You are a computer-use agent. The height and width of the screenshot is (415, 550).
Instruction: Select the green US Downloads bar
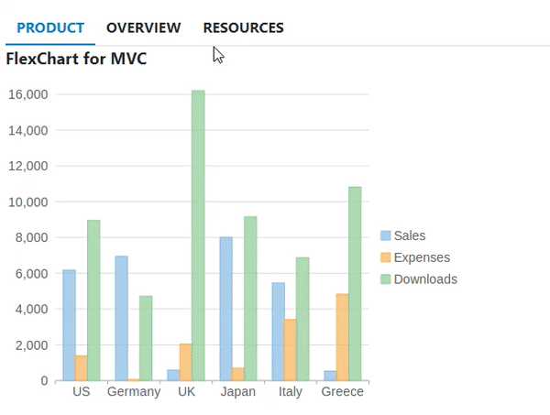click(x=93, y=300)
